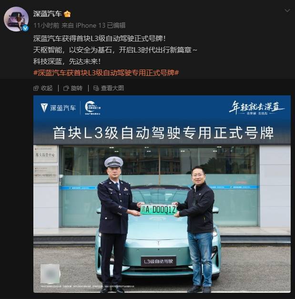
Task: Click the 收起 collapse icon
Action: tap(36, 88)
